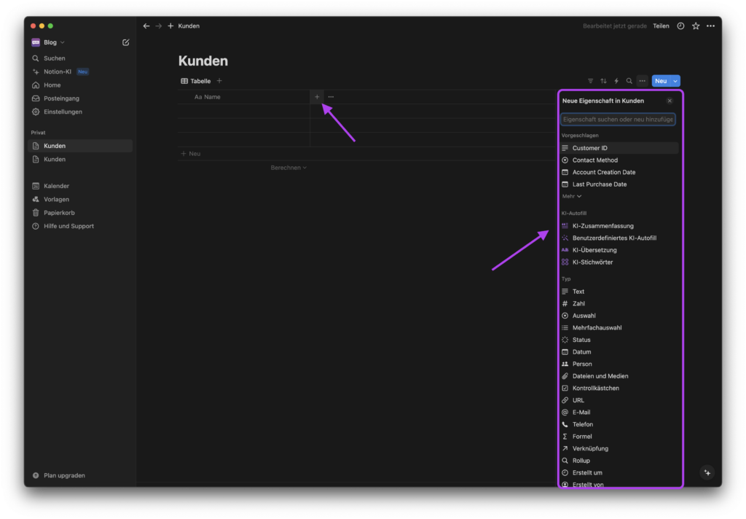The height and width of the screenshot is (519, 746).
Task: Click the Teilen share button
Action: pos(661,26)
